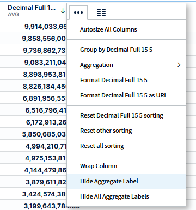Select the cell starting 3,424,574
This screenshot has width=196, height=210.
[x=33, y=194]
